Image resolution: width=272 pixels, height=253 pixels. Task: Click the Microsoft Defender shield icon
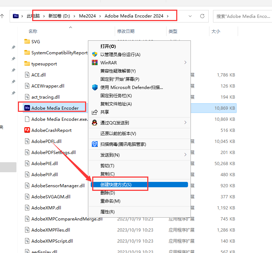pos(95,87)
